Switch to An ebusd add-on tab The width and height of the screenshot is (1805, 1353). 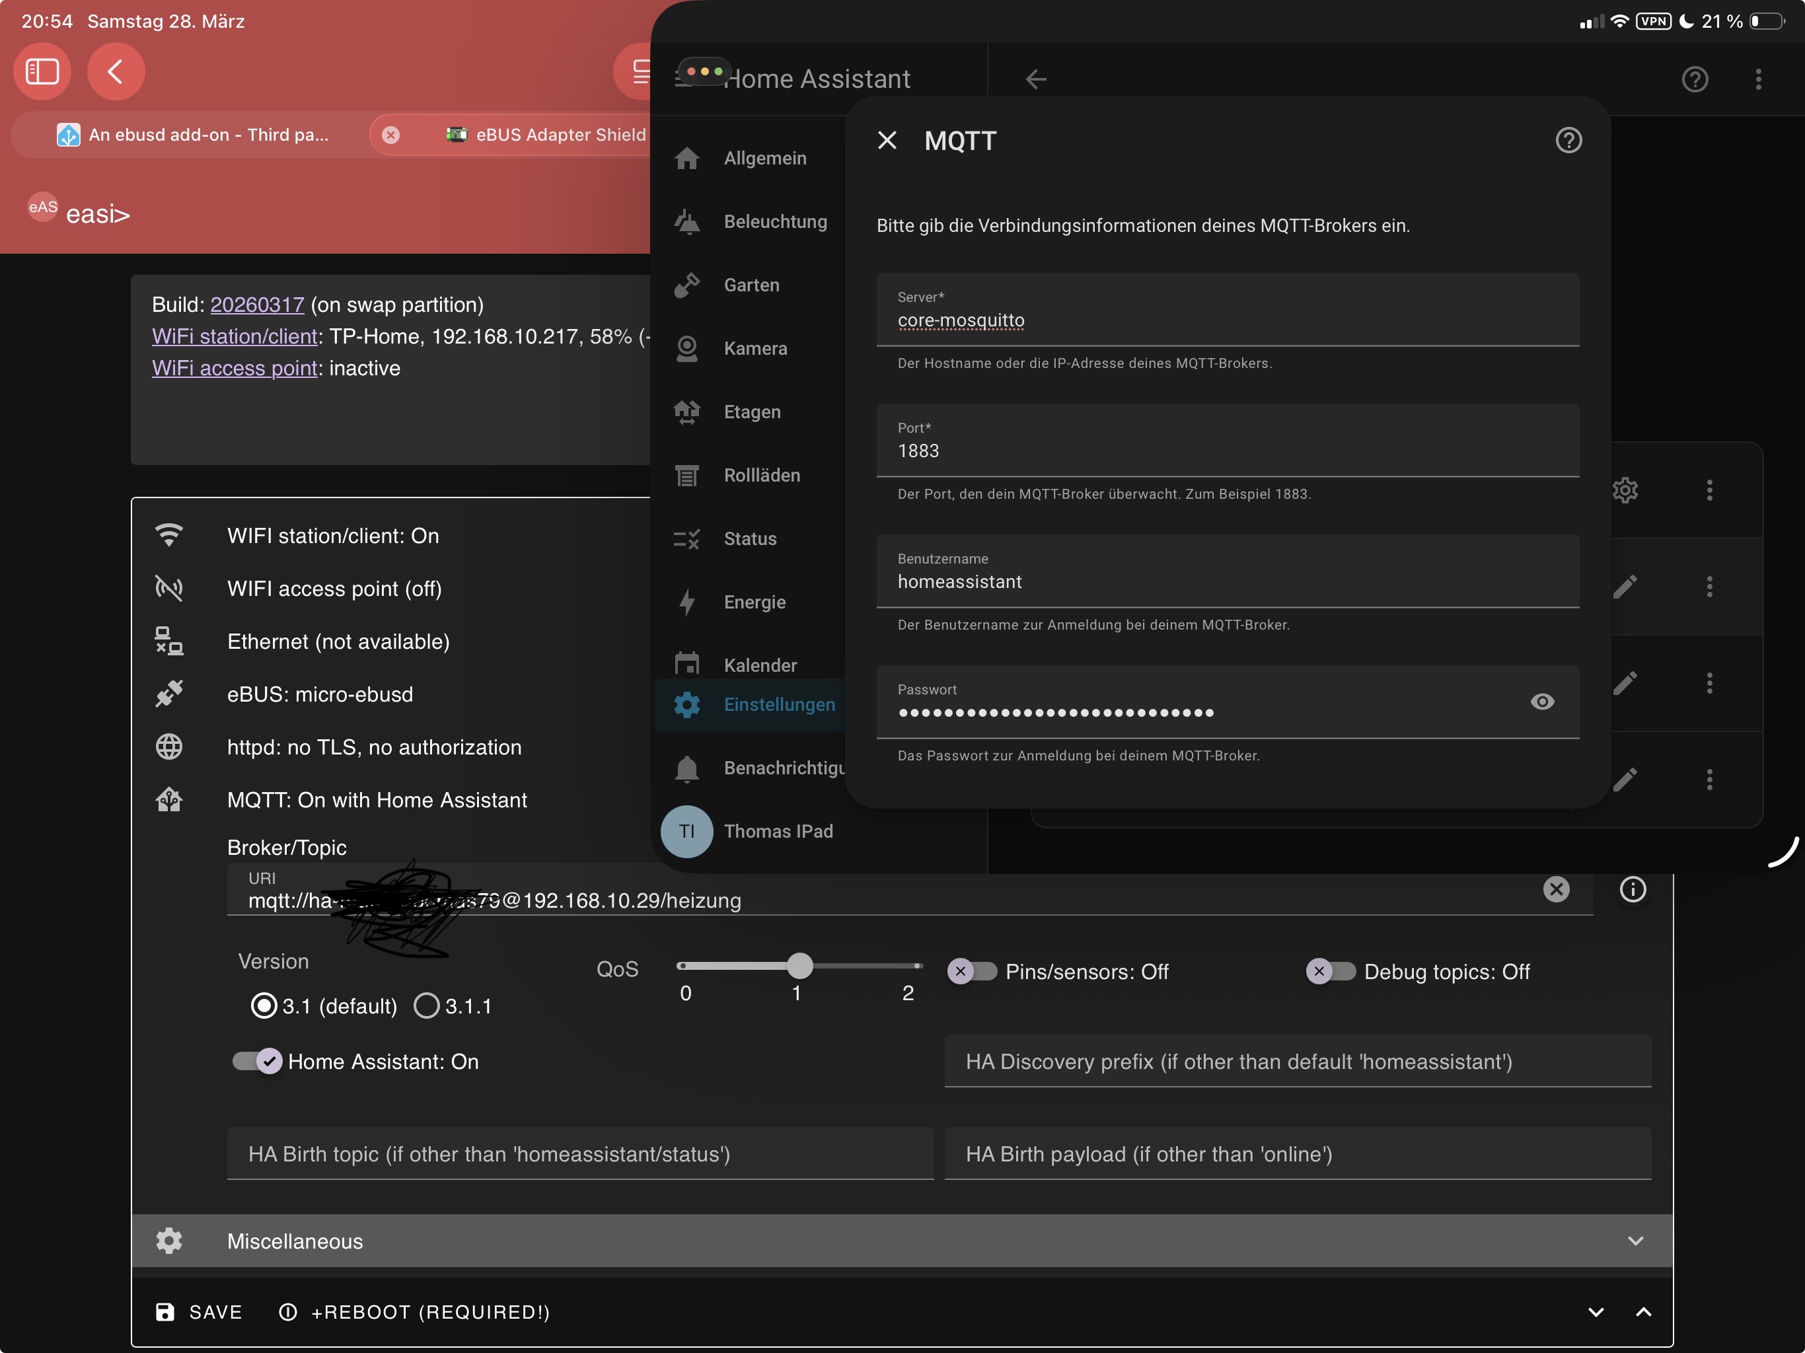tap(194, 135)
